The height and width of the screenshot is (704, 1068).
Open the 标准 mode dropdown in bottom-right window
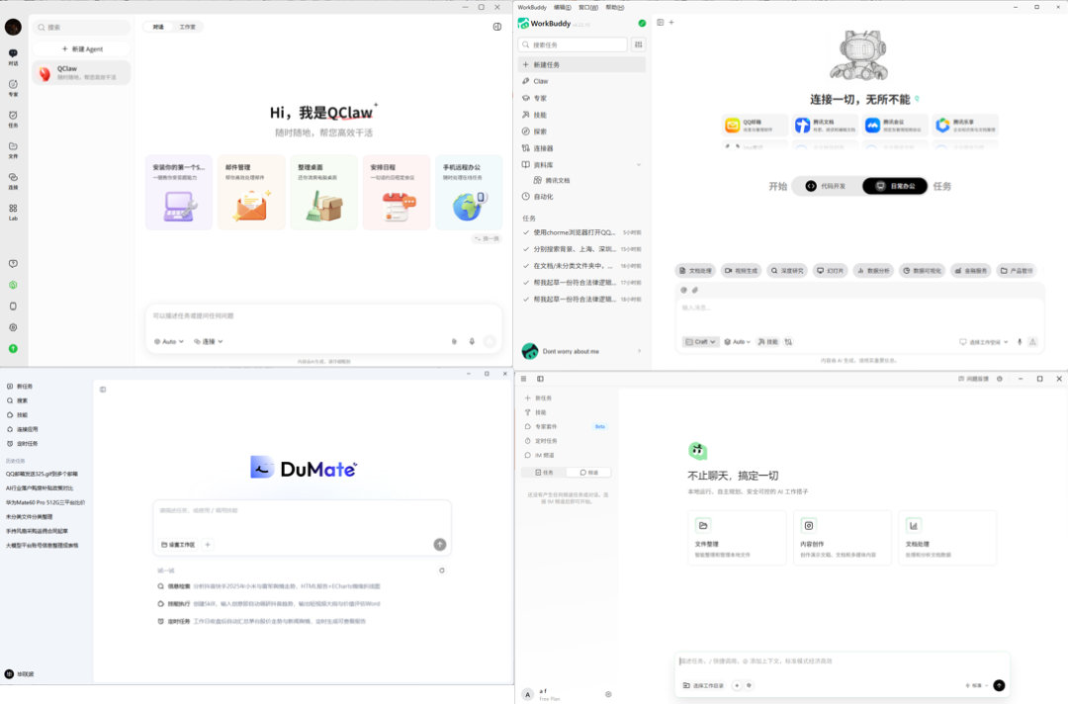(x=977, y=685)
